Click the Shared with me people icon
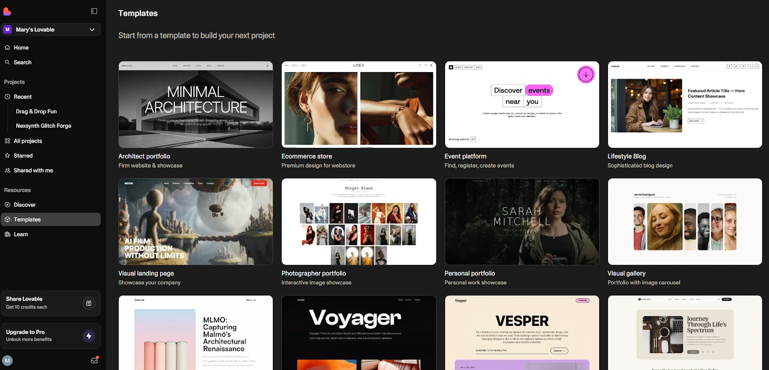 7,170
